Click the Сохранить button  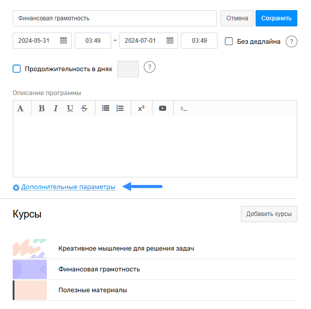(x=276, y=18)
